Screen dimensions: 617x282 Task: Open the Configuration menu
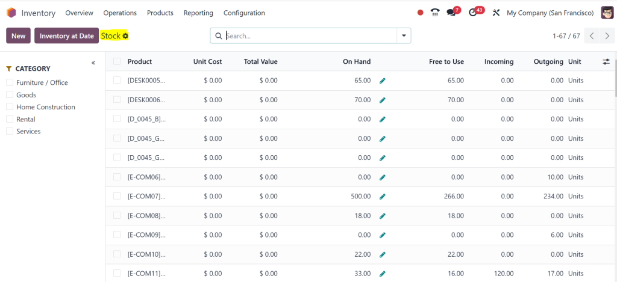244,13
